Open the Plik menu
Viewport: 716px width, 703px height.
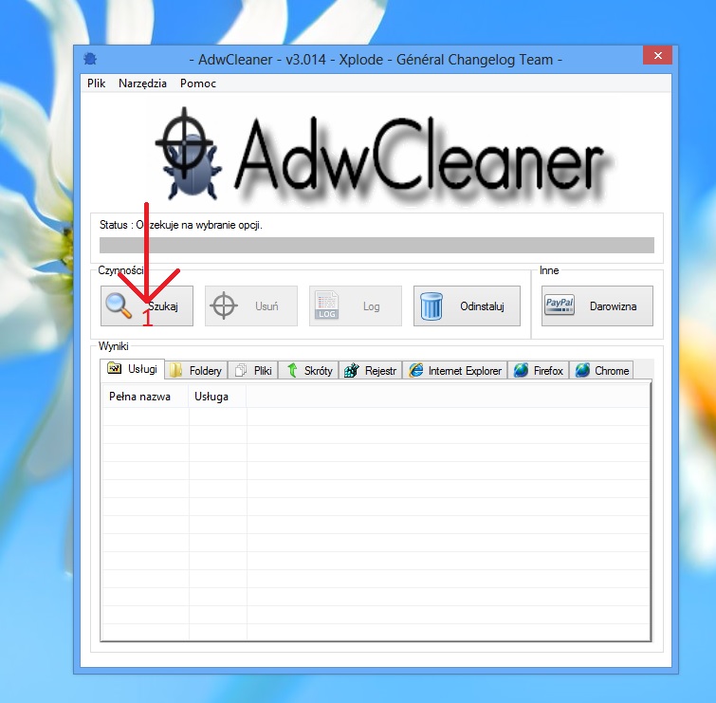(97, 83)
